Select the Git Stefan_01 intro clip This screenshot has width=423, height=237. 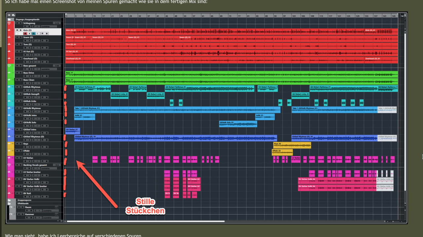73,131
